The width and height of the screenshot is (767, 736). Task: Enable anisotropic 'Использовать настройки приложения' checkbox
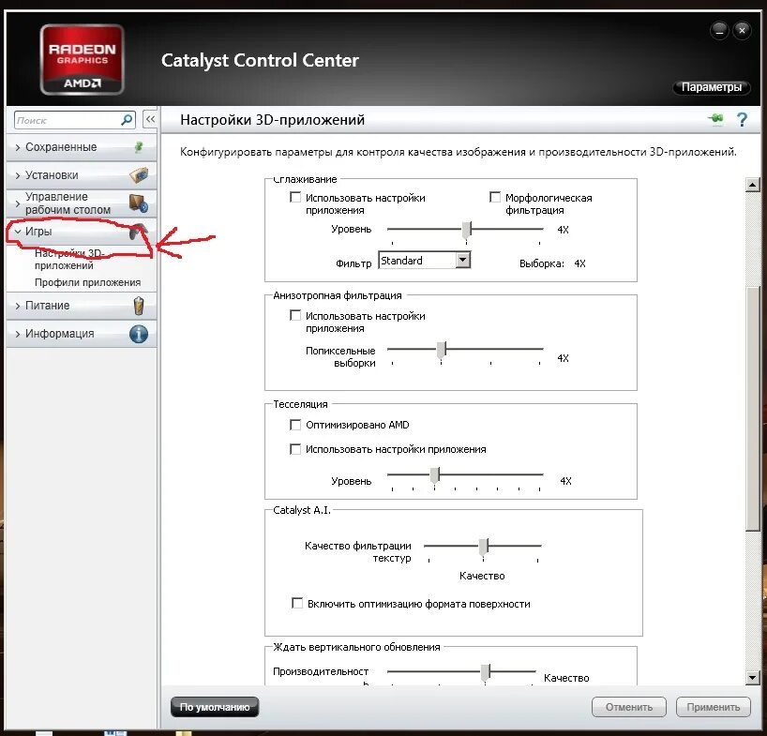(x=295, y=315)
